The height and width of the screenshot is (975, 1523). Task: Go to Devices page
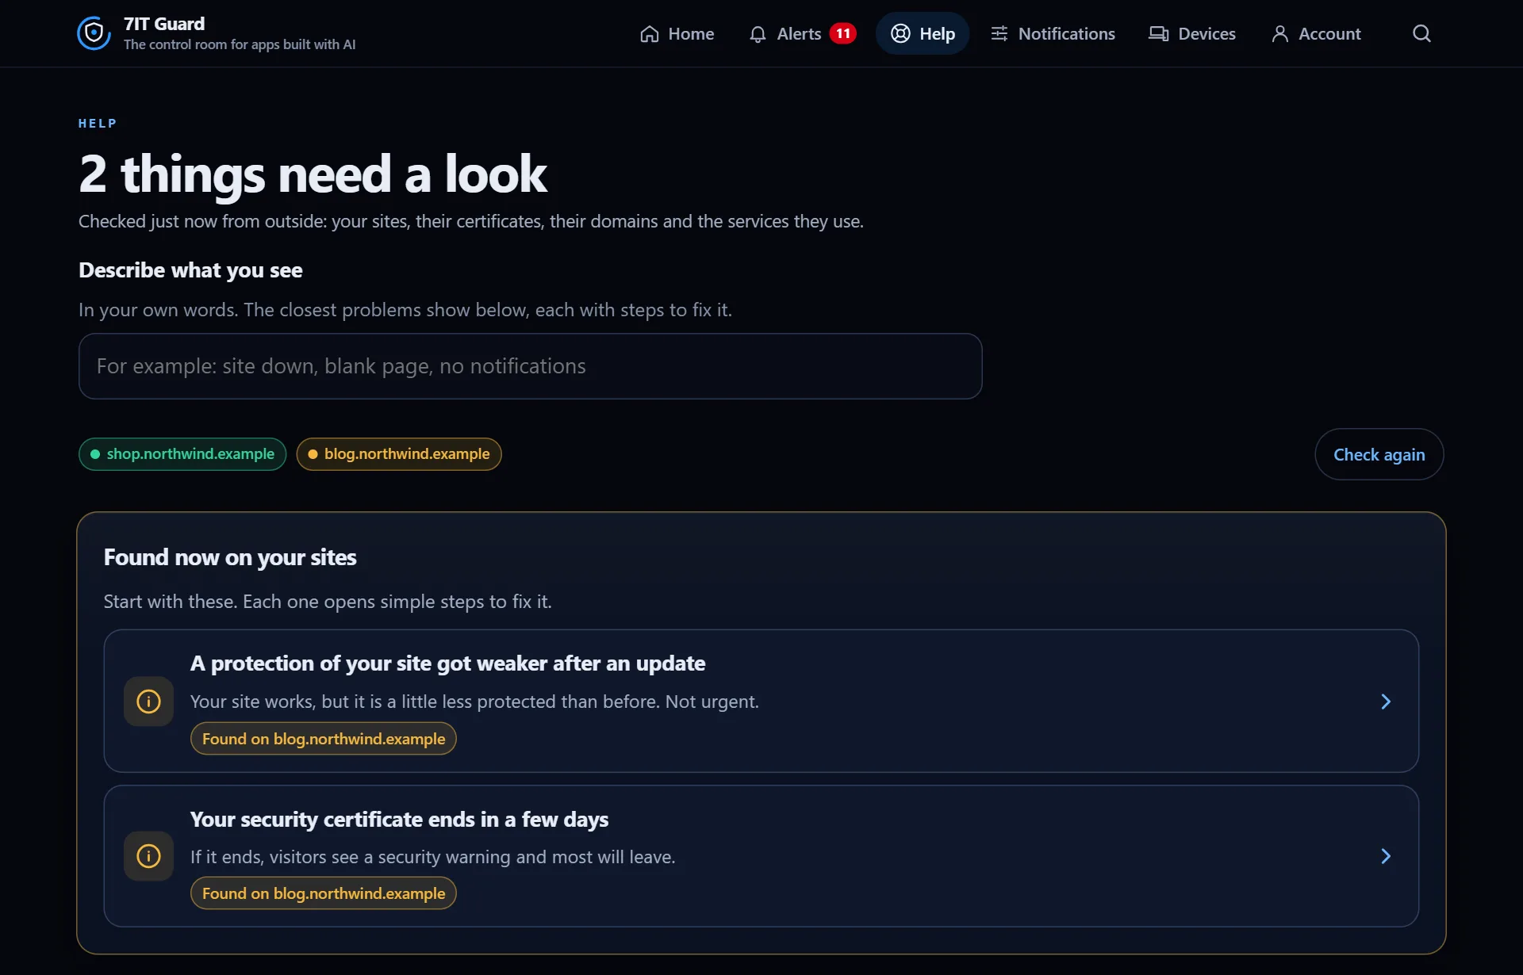click(x=1192, y=33)
